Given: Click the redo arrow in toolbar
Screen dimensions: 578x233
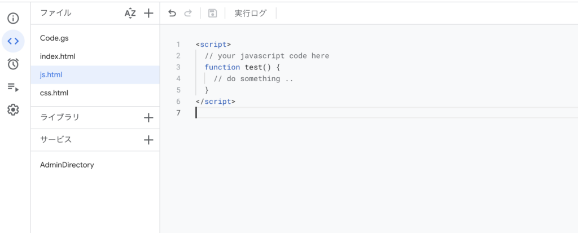Looking at the screenshot, I should click(x=188, y=14).
